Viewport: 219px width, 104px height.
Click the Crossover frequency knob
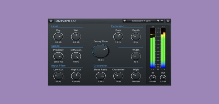[118, 76]
